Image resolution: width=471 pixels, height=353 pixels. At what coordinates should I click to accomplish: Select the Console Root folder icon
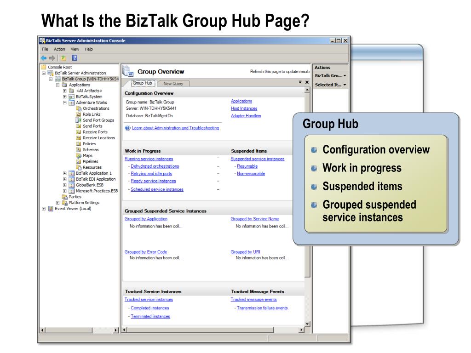click(44, 67)
